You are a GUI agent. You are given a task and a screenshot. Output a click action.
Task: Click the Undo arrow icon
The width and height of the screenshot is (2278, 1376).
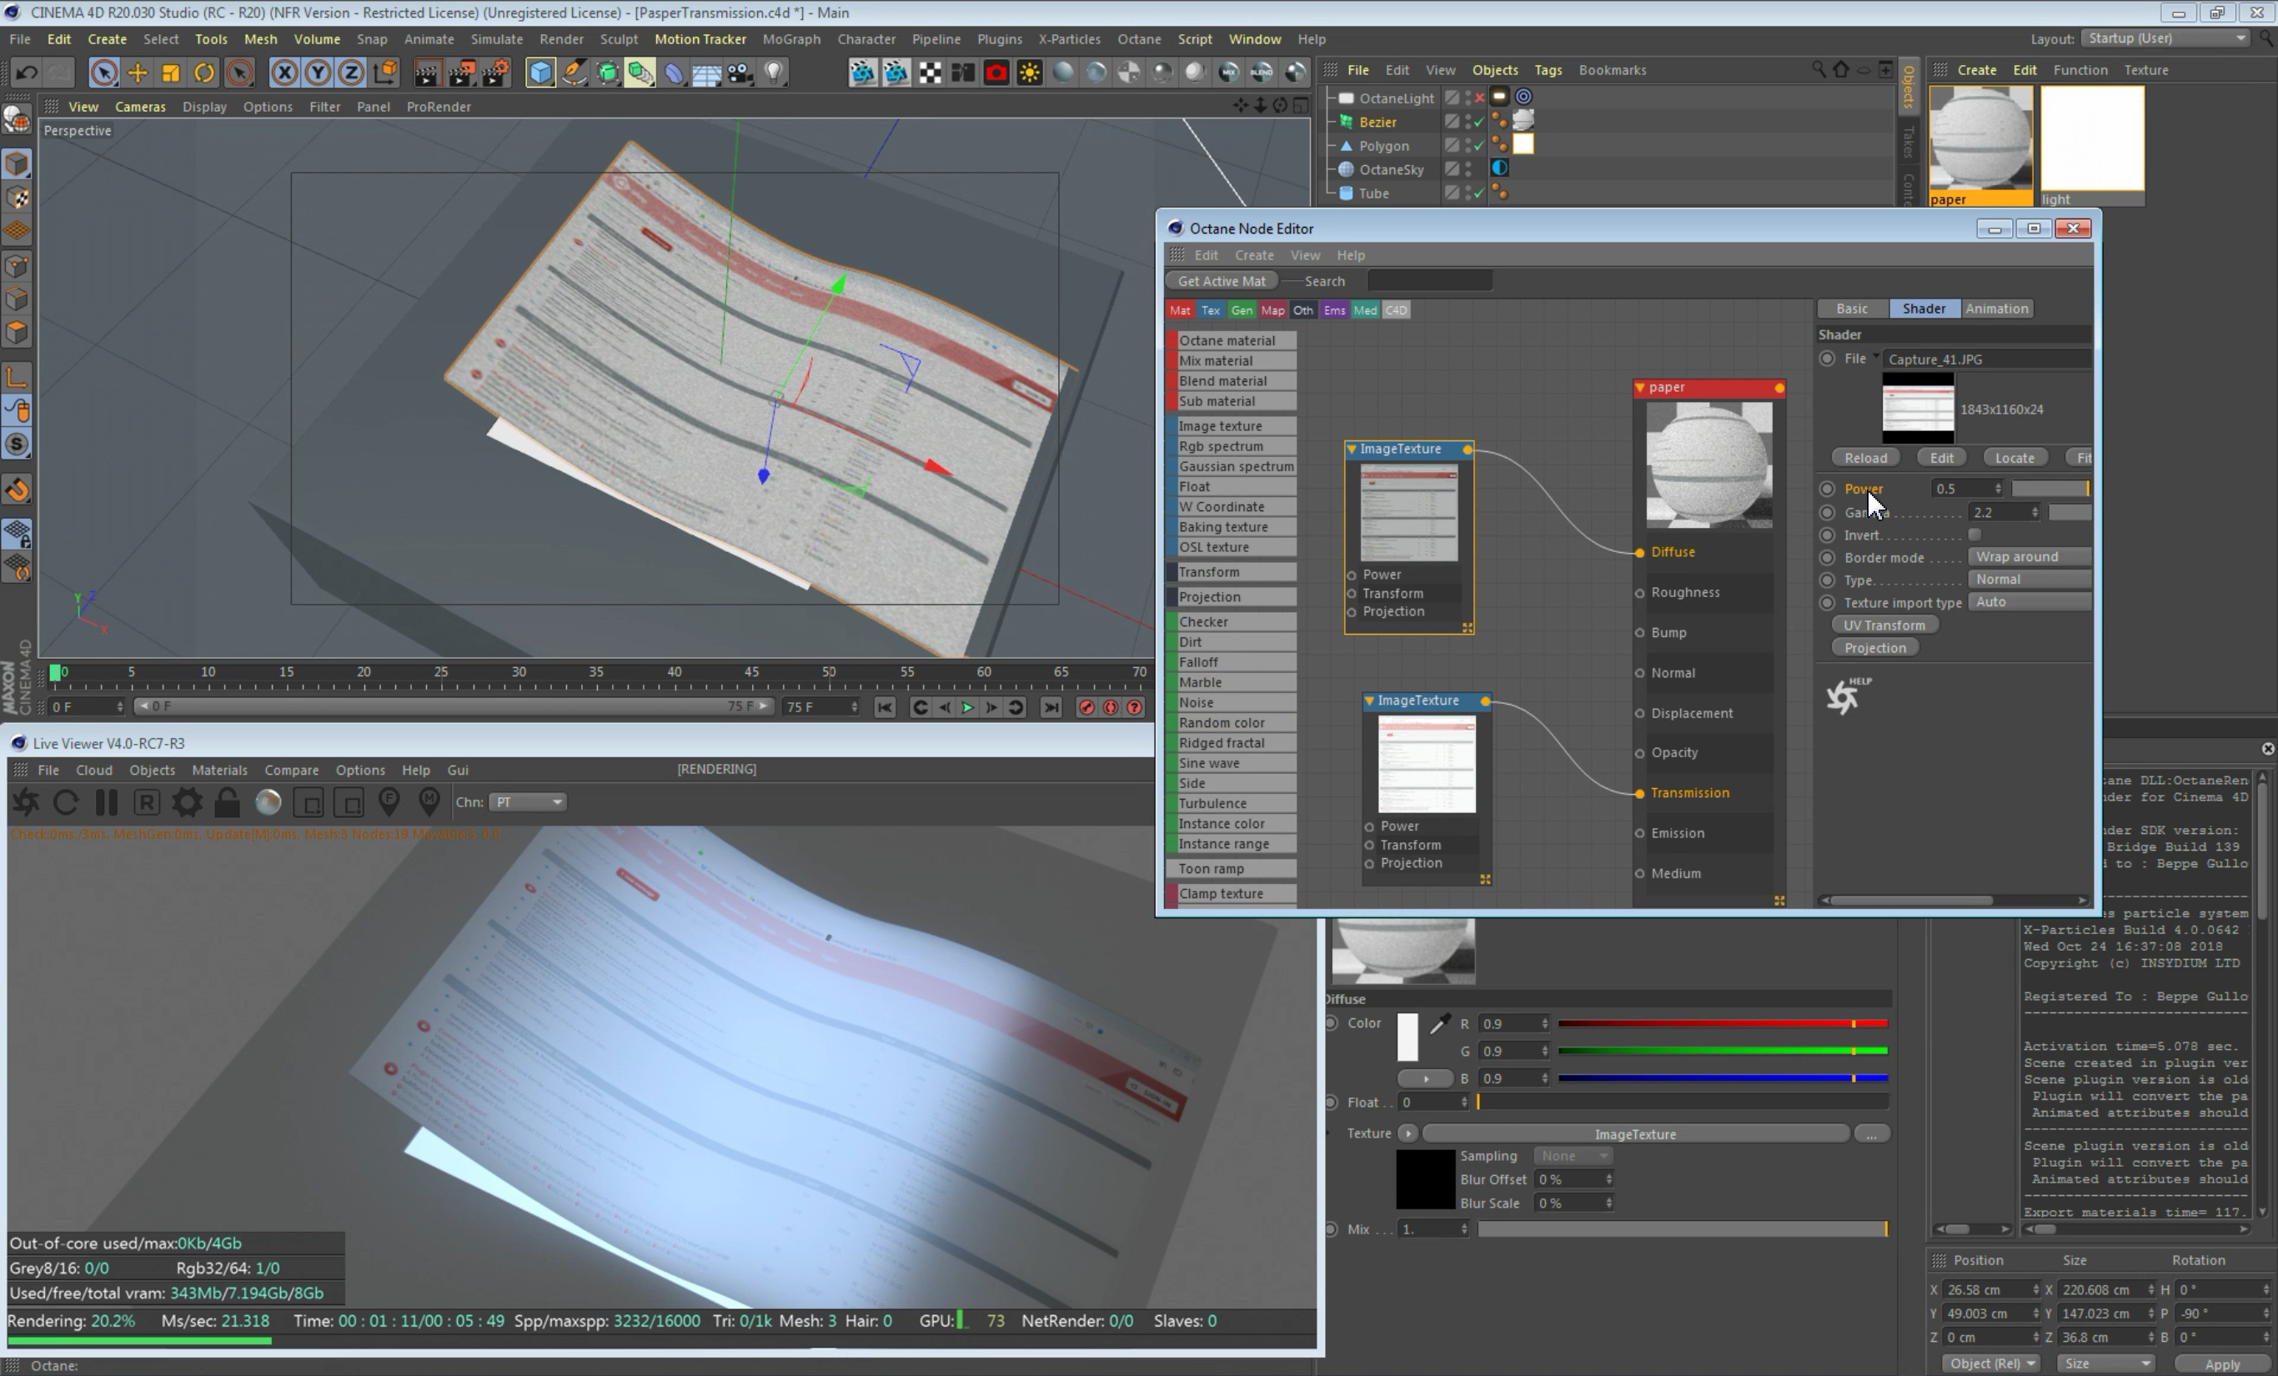(26, 72)
